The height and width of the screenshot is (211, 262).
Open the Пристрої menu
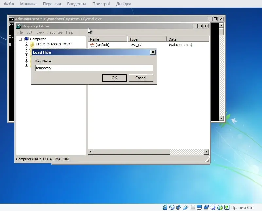click(x=101, y=4)
